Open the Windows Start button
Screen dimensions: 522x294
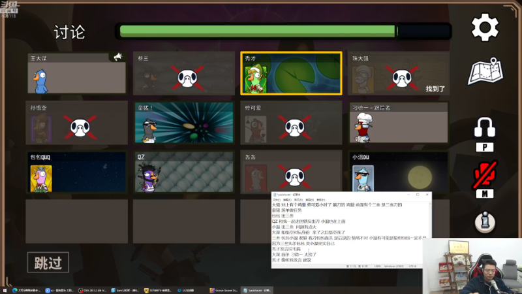(5, 291)
